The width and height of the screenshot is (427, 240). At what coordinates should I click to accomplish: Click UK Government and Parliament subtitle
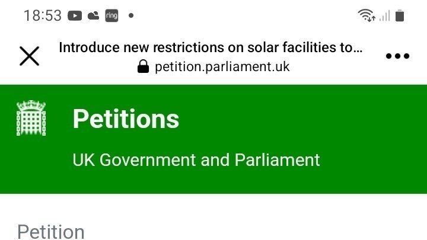(x=196, y=160)
